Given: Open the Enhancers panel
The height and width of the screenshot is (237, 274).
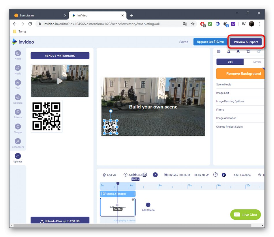Looking at the screenshot, I should pyautogui.click(x=18, y=143).
